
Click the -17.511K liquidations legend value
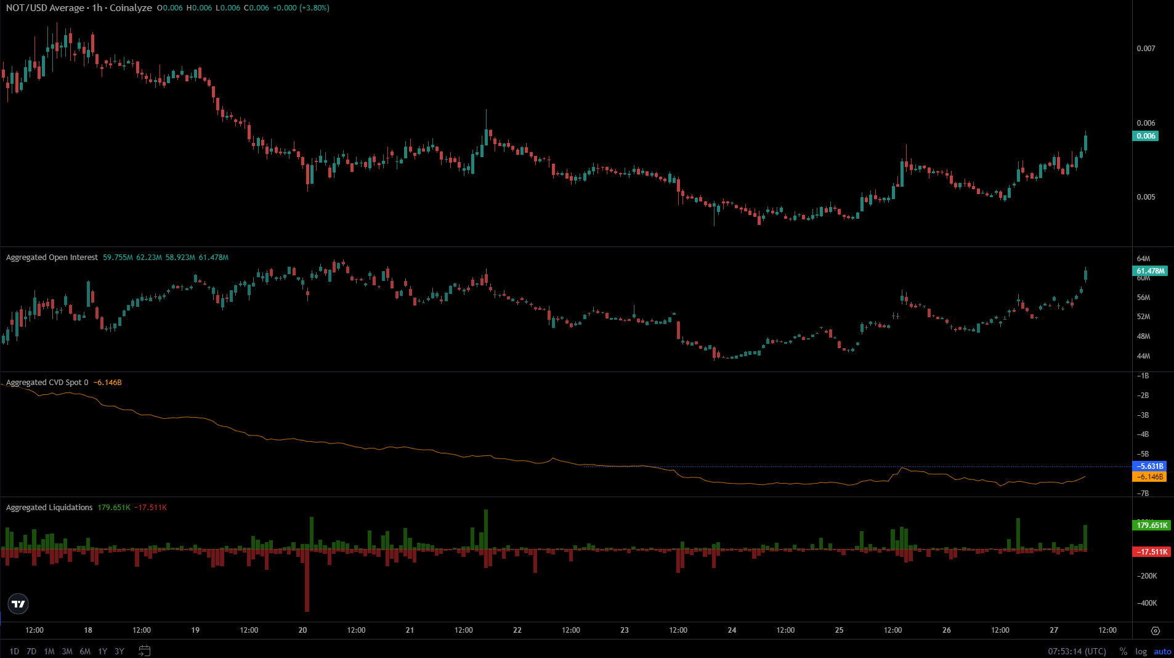(151, 508)
